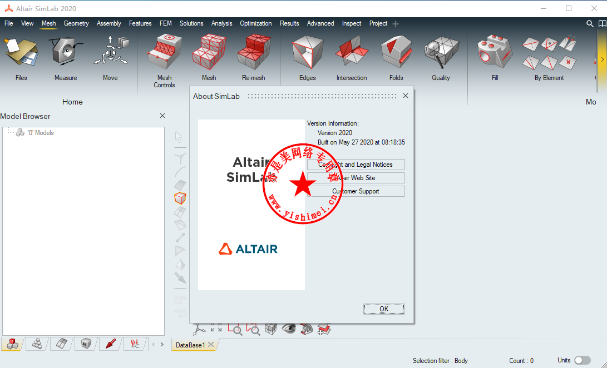This screenshot has height=368, width=607.
Task: Open the FEM tab
Action: [x=166, y=23]
